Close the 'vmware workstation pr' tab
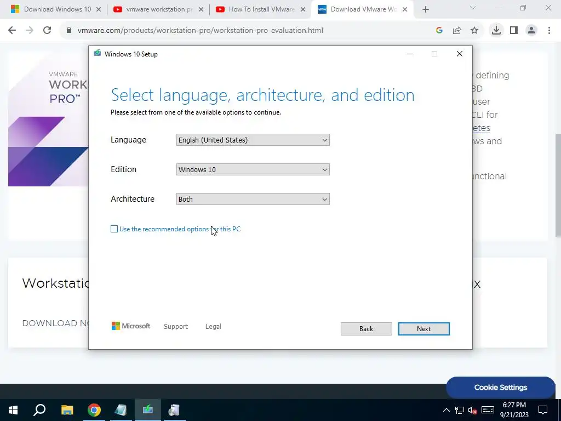This screenshot has height=421, width=561. 201,9
